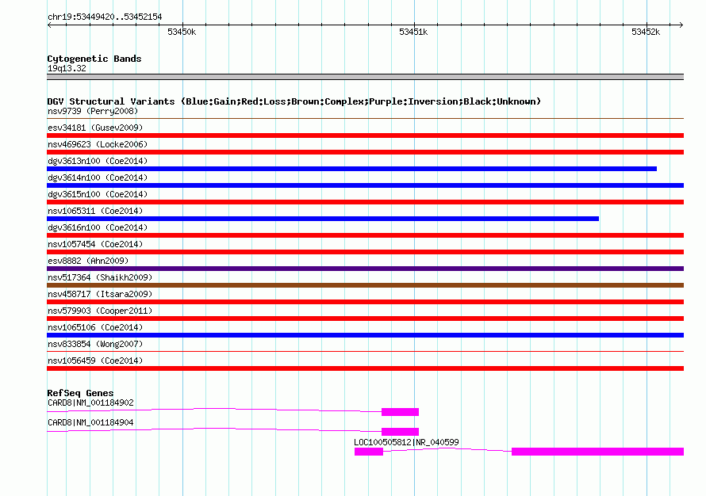Click the nsv579903 (Cooper2011) label
This screenshot has width=706, height=496.
pos(100,311)
